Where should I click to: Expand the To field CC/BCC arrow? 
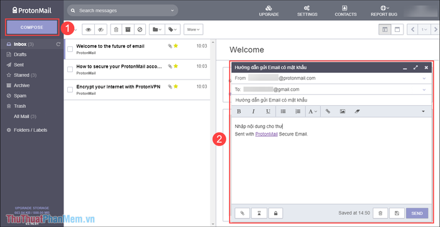coord(424,90)
